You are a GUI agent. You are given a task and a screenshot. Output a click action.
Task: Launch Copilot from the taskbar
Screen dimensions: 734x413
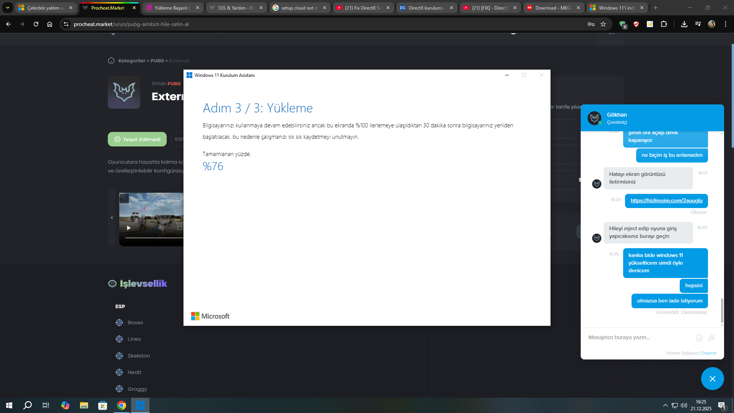65,405
